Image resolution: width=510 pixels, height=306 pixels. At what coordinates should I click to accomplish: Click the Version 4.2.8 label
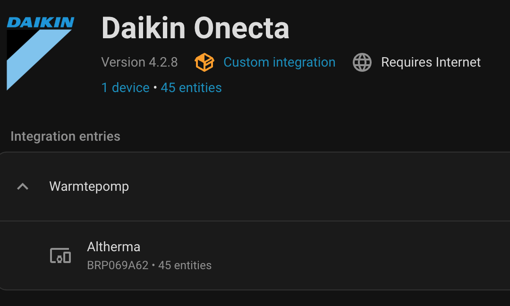pyautogui.click(x=139, y=62)
